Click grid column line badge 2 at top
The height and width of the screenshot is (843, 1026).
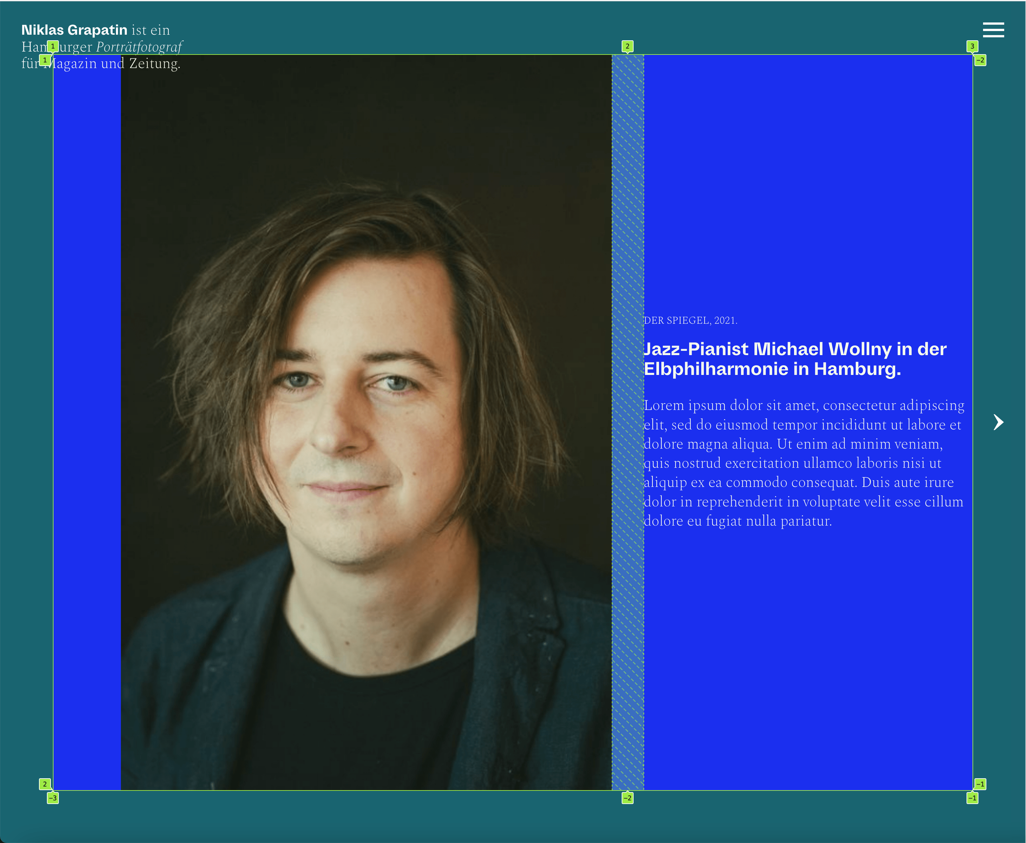pyautogui.click(x=627, y=46)
